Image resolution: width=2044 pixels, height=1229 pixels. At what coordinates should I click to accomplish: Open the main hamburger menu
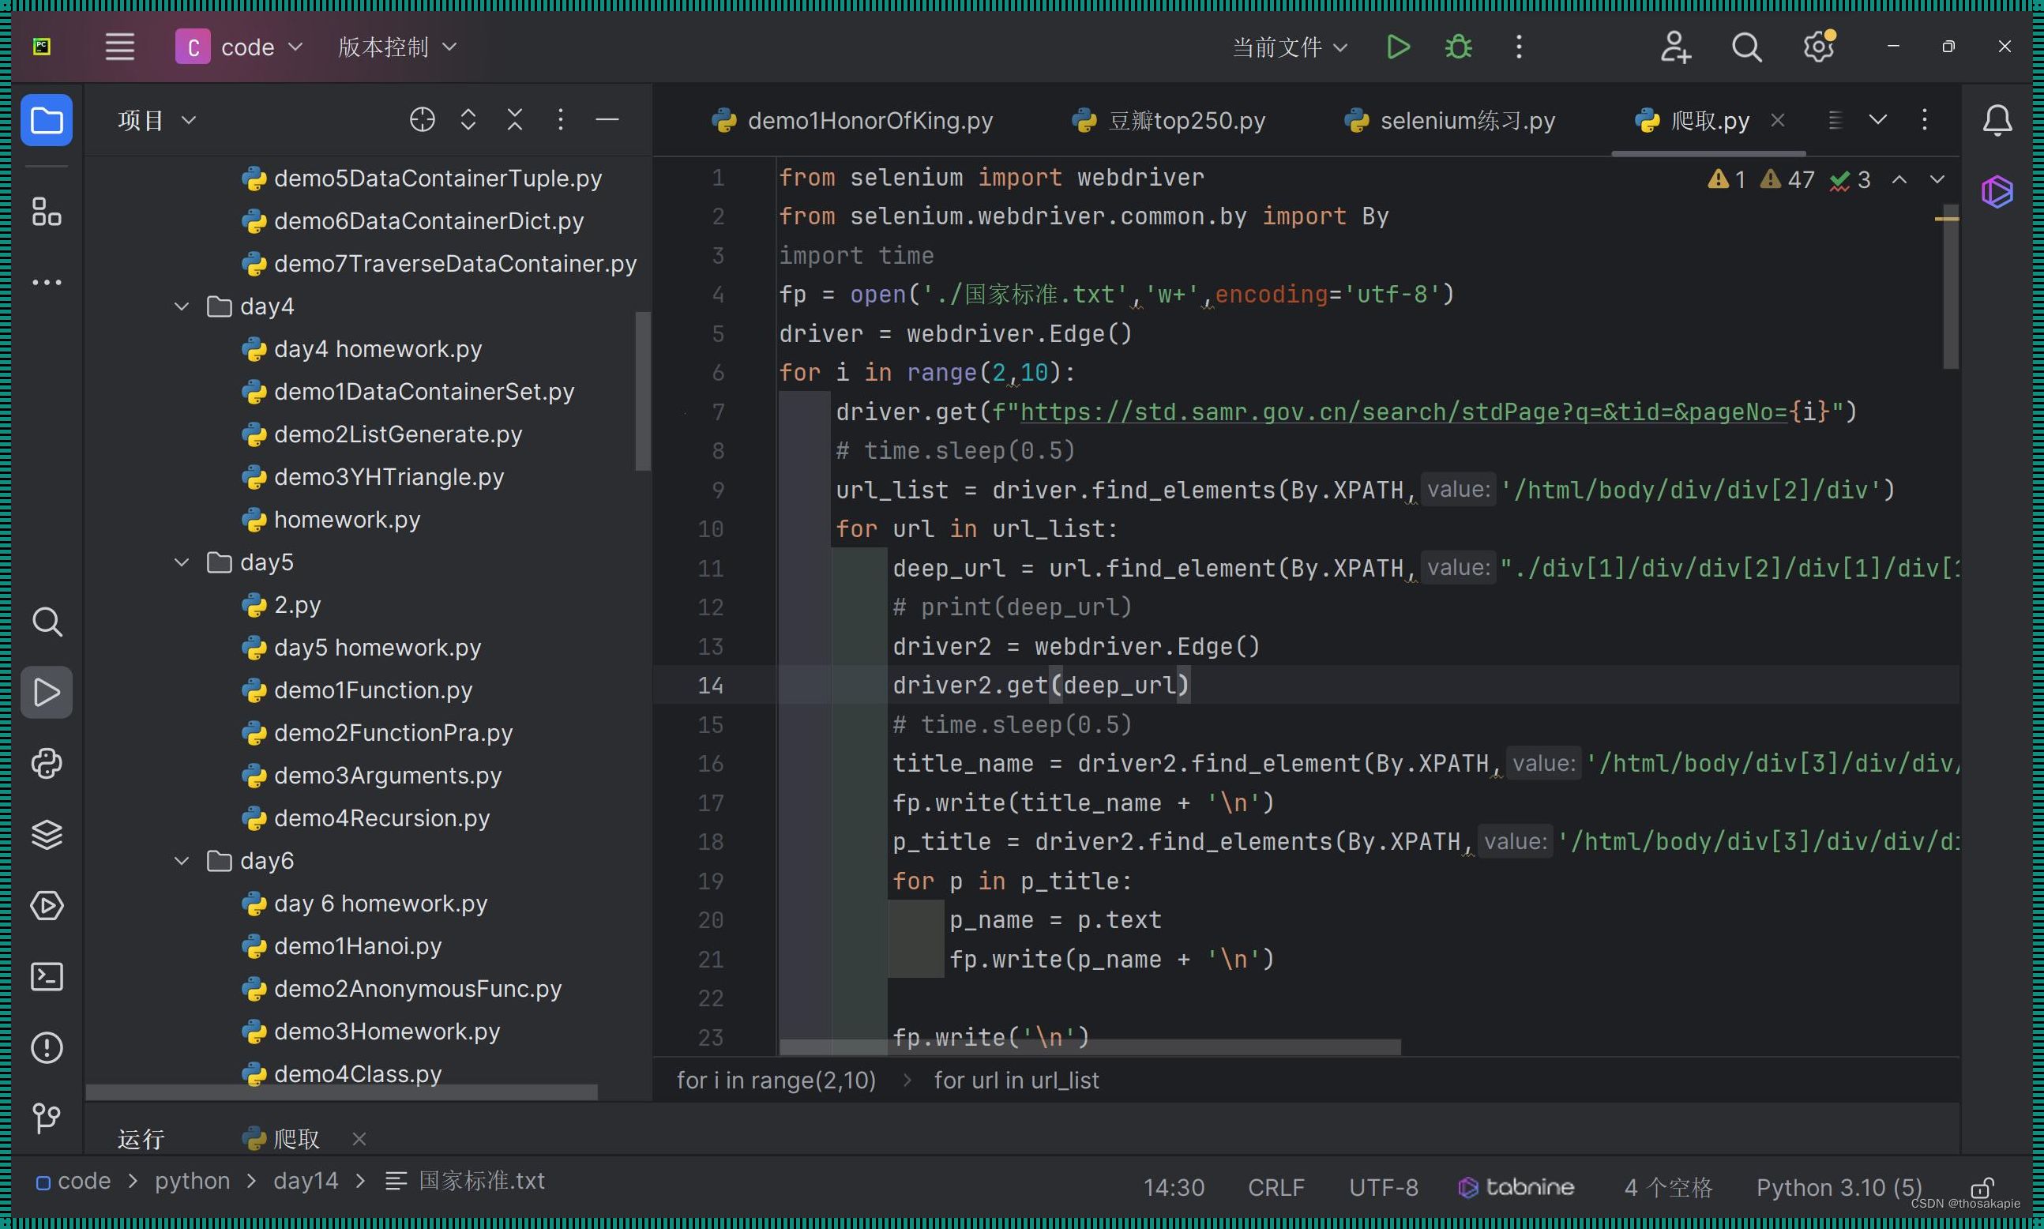[119, 47]
